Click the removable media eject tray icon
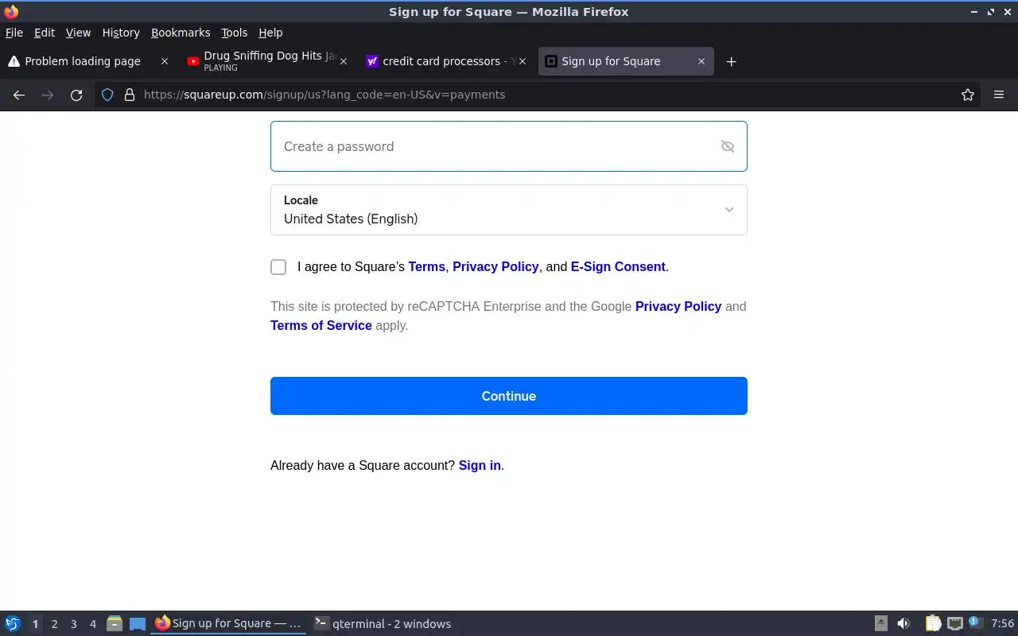The image size is (1018, 636). 881,624
